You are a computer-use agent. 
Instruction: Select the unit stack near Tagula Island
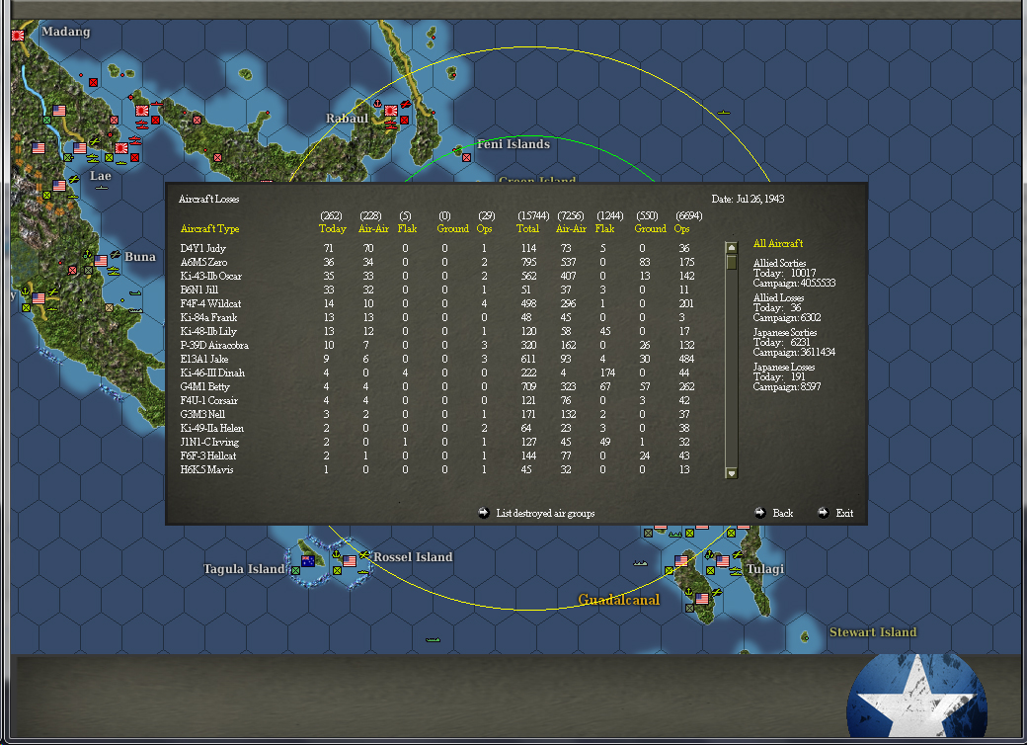pos(306,561)
